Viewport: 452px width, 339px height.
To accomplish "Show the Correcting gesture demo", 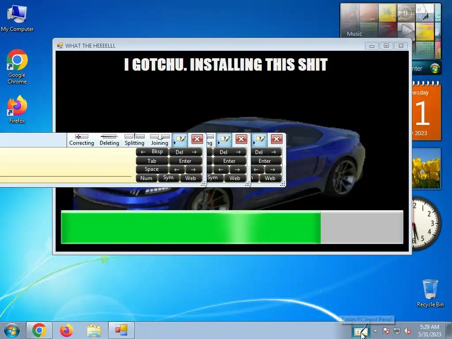I will pos(82,140).
